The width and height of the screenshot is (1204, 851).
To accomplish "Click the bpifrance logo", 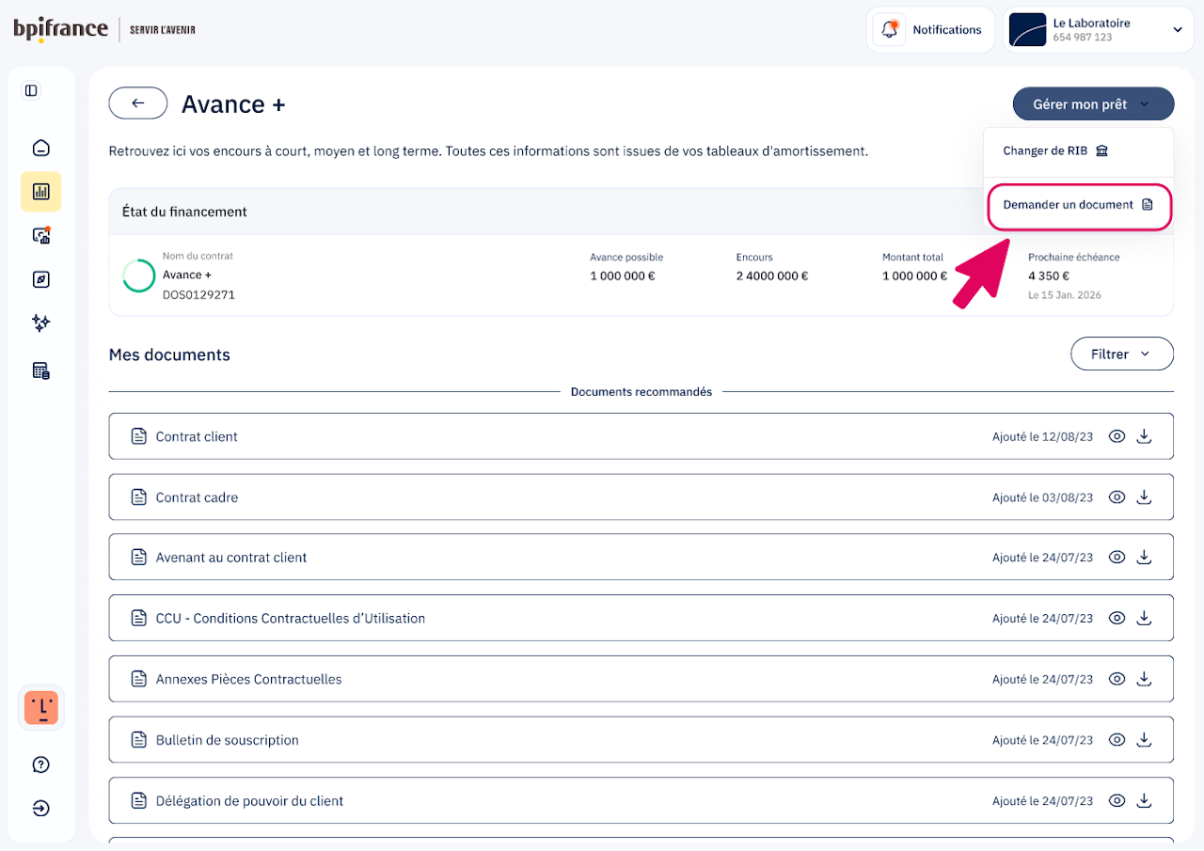I will pyautogui.click(x=60, y=29).
